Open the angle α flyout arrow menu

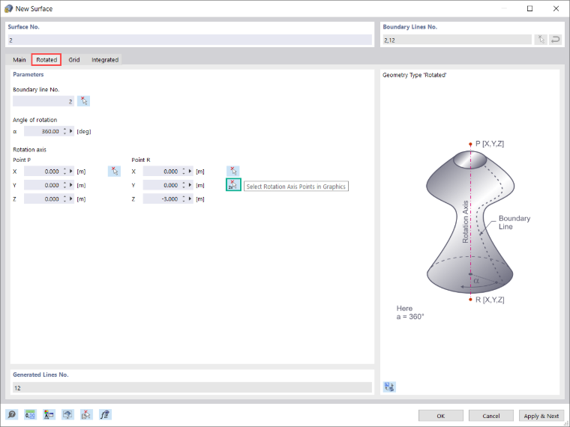71,131
